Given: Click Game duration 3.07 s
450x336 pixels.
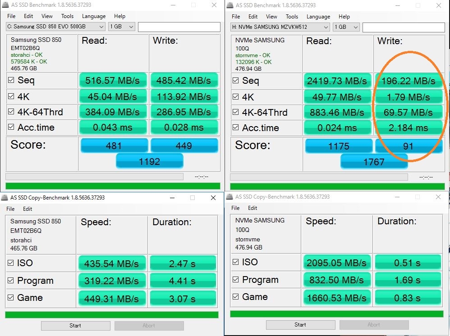Looking at the screenshot, I should [x=183, y=299].
